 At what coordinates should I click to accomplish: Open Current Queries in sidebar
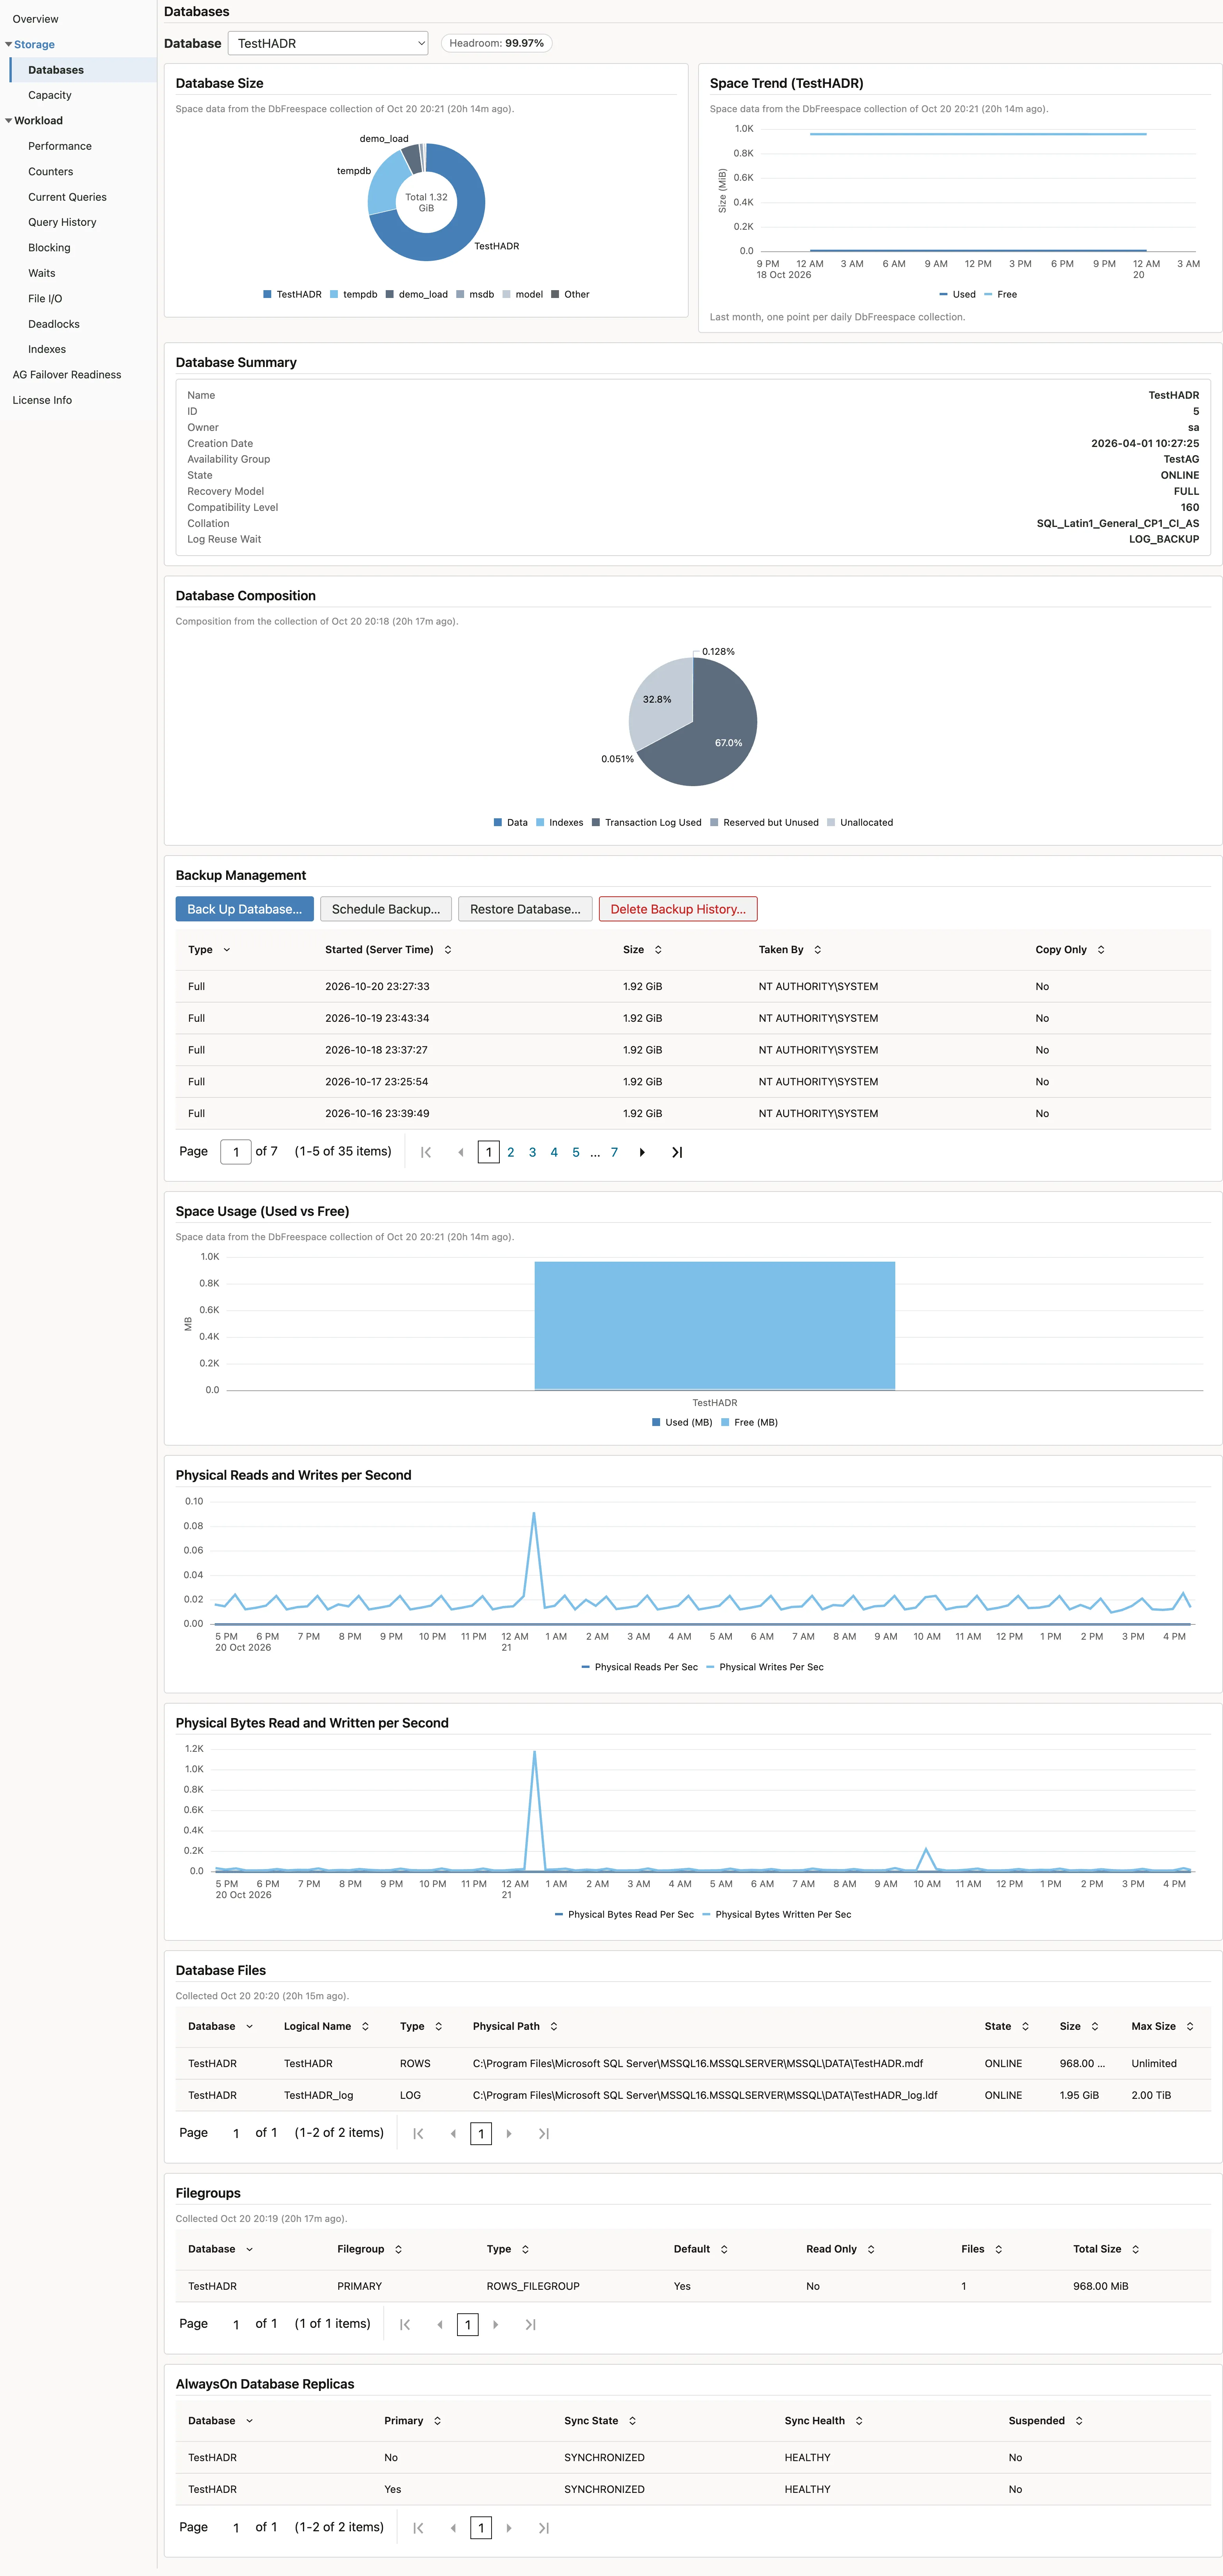tap(67, 197)
